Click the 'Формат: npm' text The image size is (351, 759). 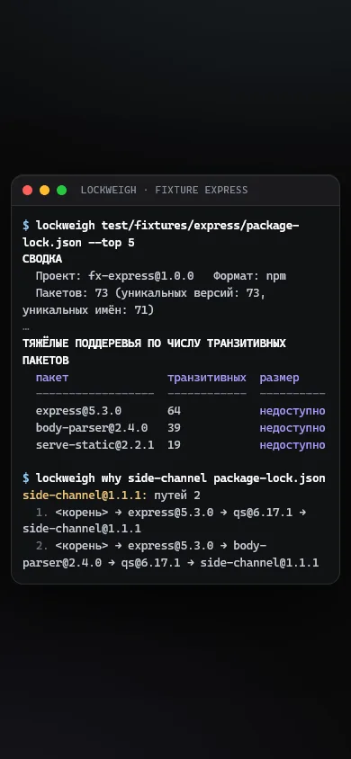[250, 276]
